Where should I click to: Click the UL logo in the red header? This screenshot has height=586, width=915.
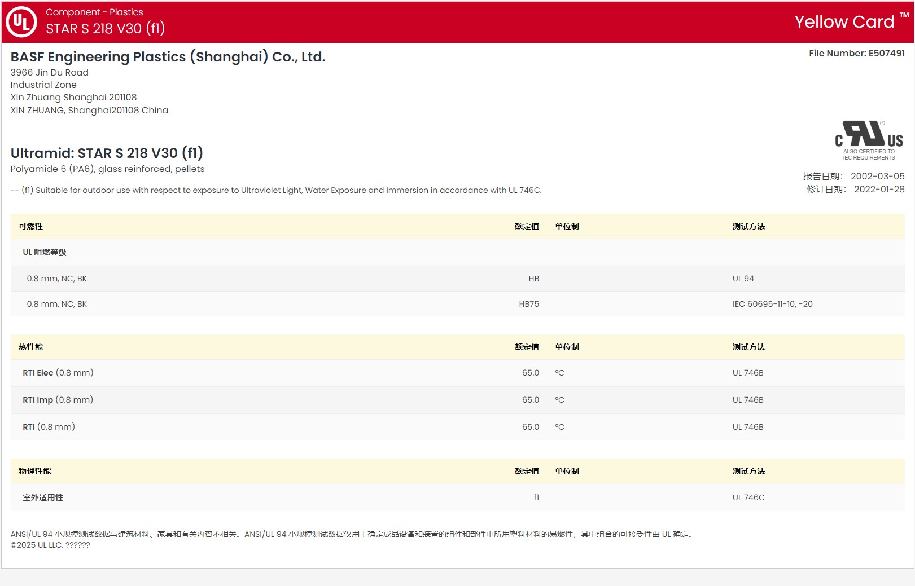21,22
